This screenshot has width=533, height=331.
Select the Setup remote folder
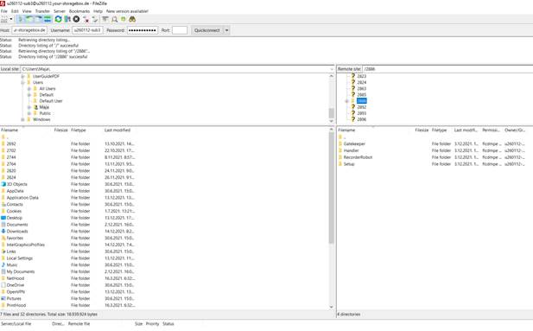click(349, 164)
